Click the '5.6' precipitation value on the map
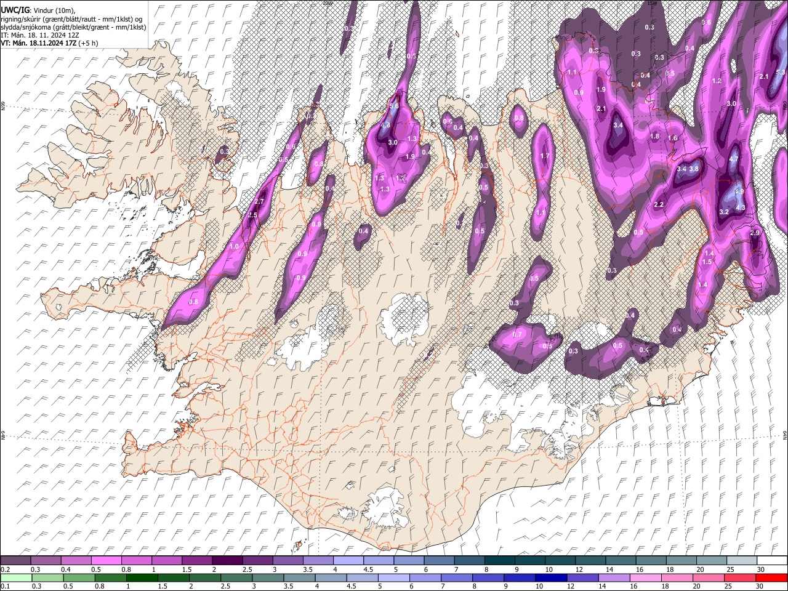This screenshot has height=591, width=788. [395, 107]
